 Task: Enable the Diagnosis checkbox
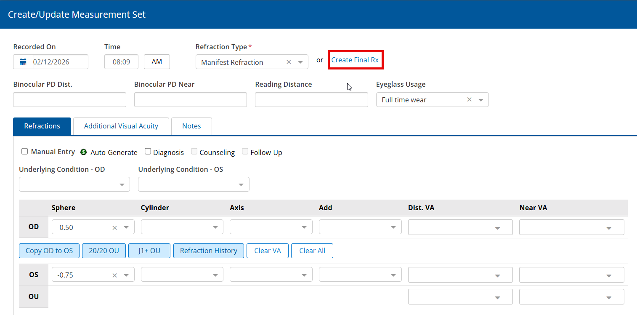point(148,152)
